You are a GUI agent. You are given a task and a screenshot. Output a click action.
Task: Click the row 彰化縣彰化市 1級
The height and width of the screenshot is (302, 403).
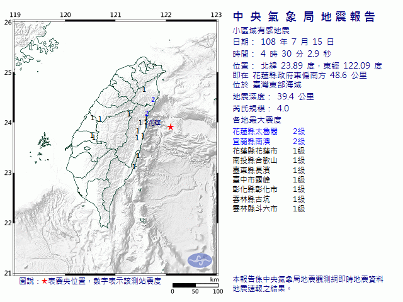click(269, 189)
